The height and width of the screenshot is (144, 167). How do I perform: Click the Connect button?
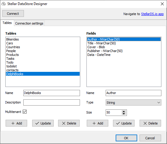[13, 14]
